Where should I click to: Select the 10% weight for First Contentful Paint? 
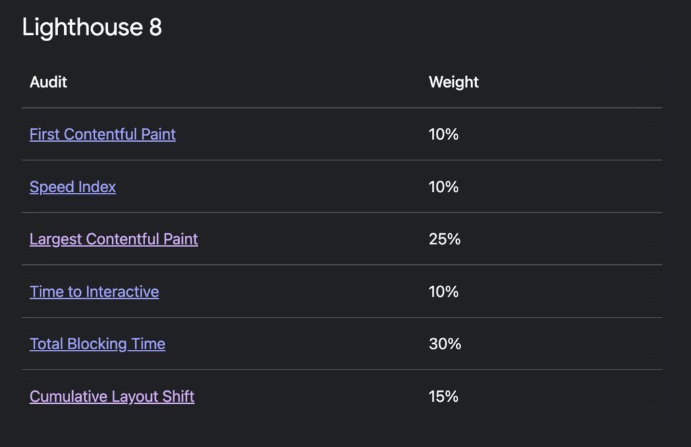pyautogui.click(x=443, y=134)
